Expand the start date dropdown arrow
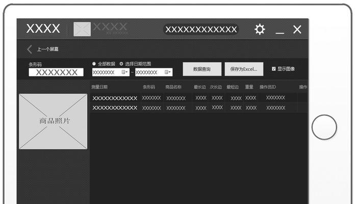Screen dimensions: 356x204 click(x=128, y=72)
